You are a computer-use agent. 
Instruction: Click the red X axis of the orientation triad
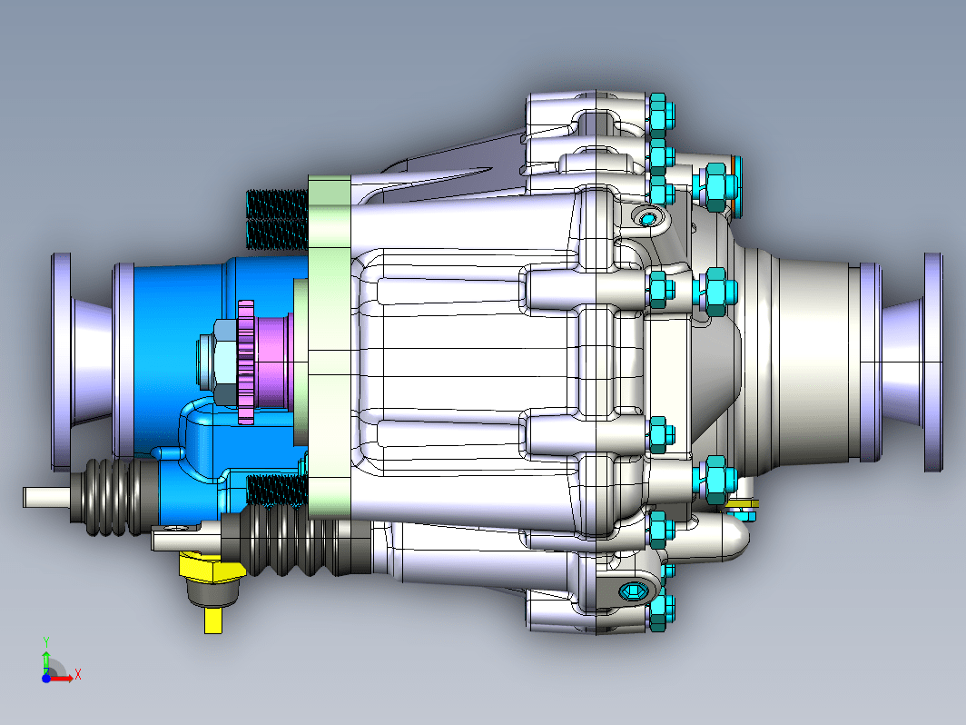click(63, 678)
